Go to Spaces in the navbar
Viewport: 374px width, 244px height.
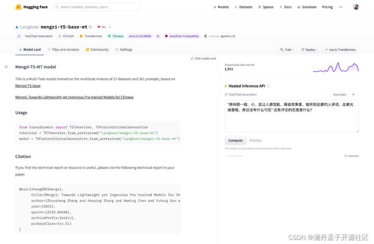click(x=266, y=7)
